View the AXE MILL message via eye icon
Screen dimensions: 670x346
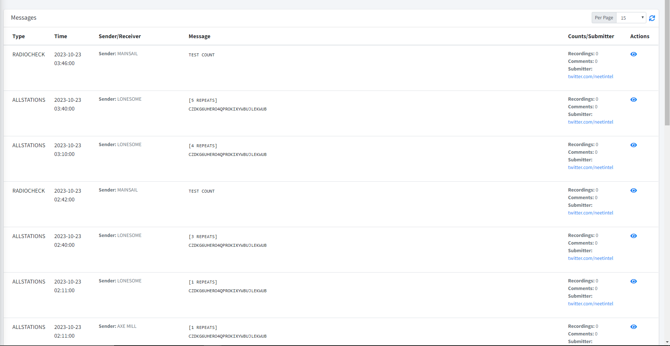634,327
